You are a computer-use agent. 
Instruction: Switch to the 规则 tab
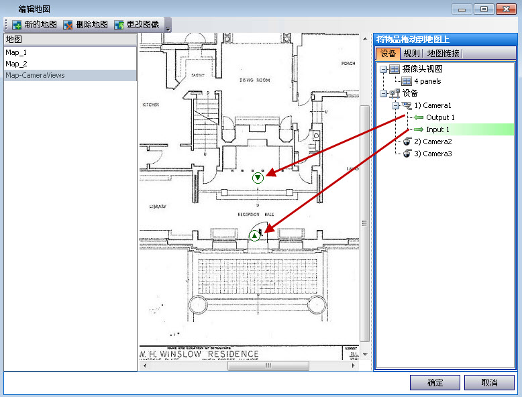pos(411,53)
